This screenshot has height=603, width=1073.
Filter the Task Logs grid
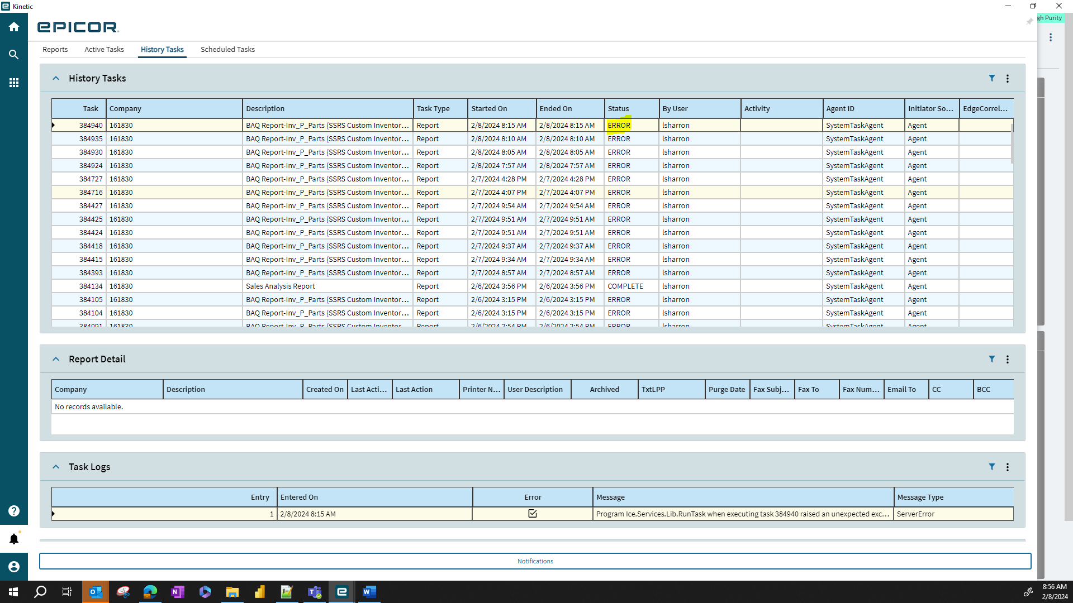(x=992, y=467)
